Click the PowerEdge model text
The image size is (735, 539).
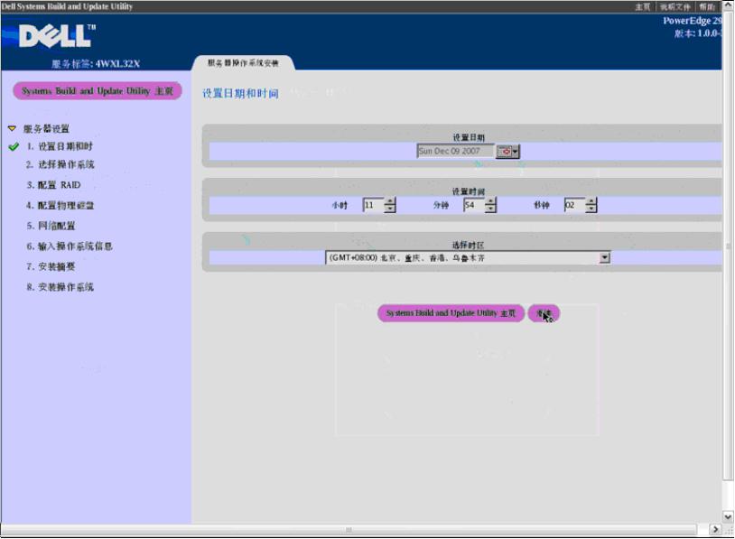pyautogui.click(x=693, y=21)
